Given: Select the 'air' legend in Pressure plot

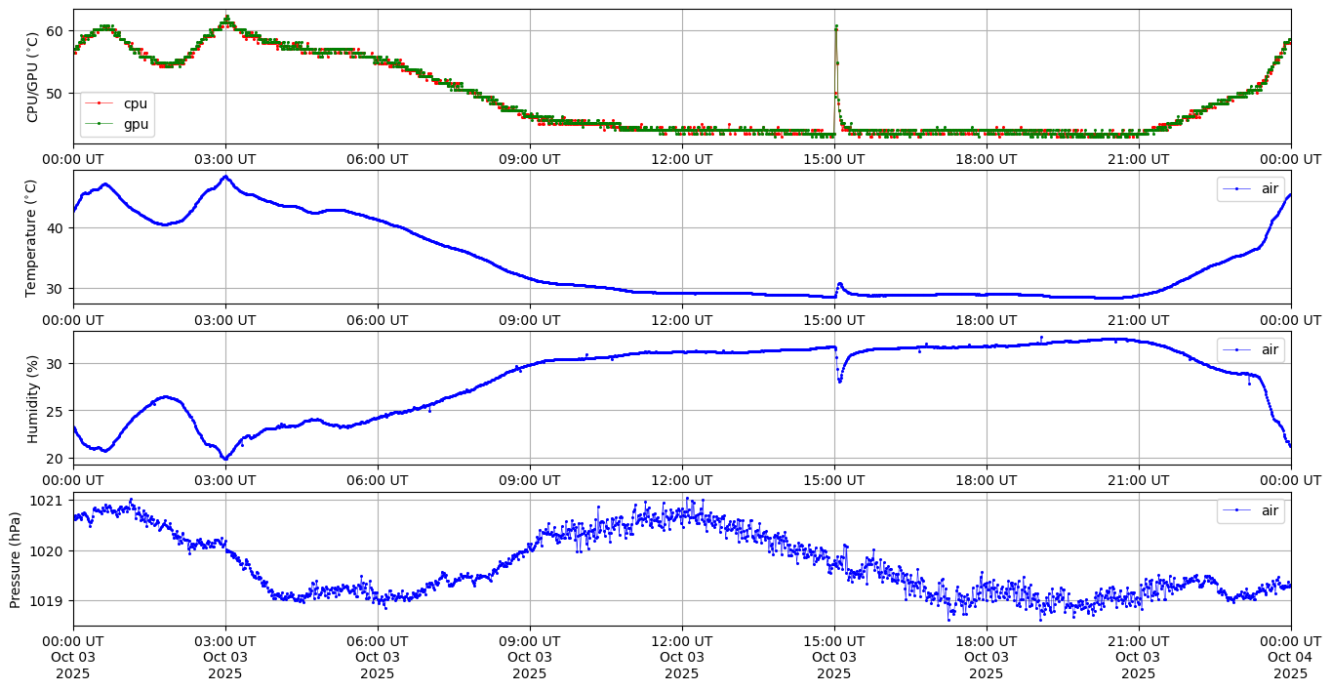Looking at the screenshot, I should (x=1251, y=510).
